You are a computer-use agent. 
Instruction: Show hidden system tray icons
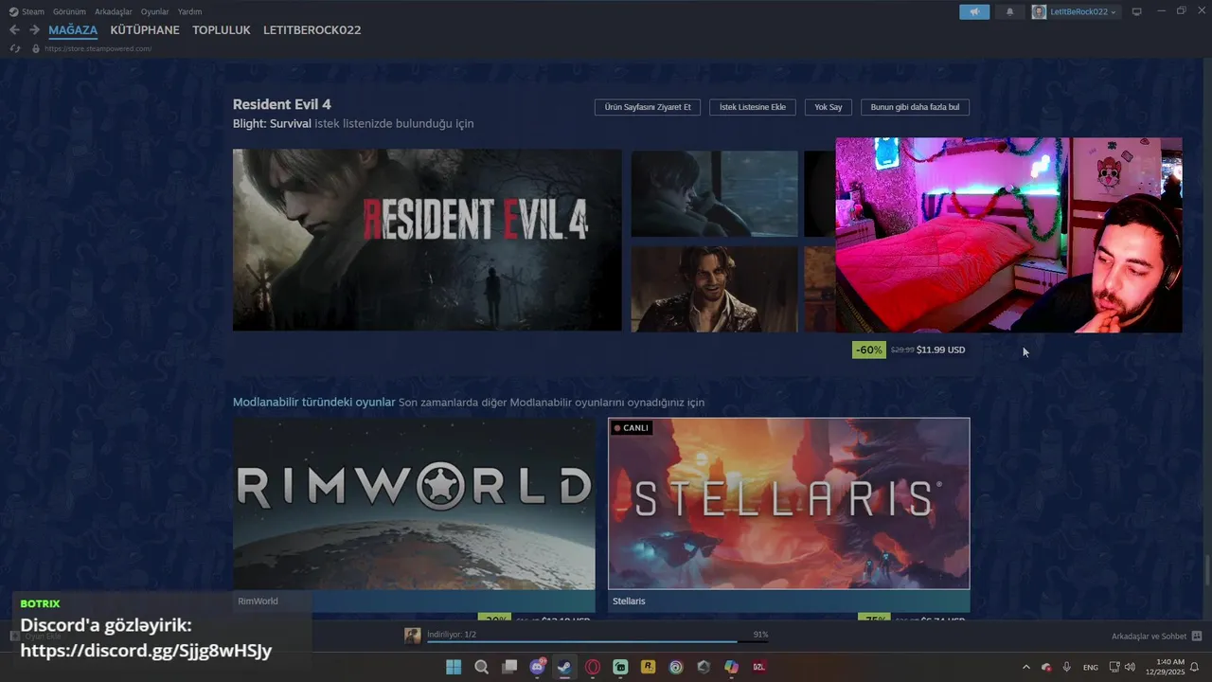point(1025,667)
